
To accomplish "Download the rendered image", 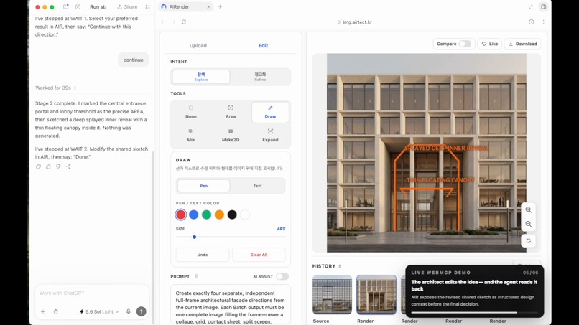I will (522, 44).
